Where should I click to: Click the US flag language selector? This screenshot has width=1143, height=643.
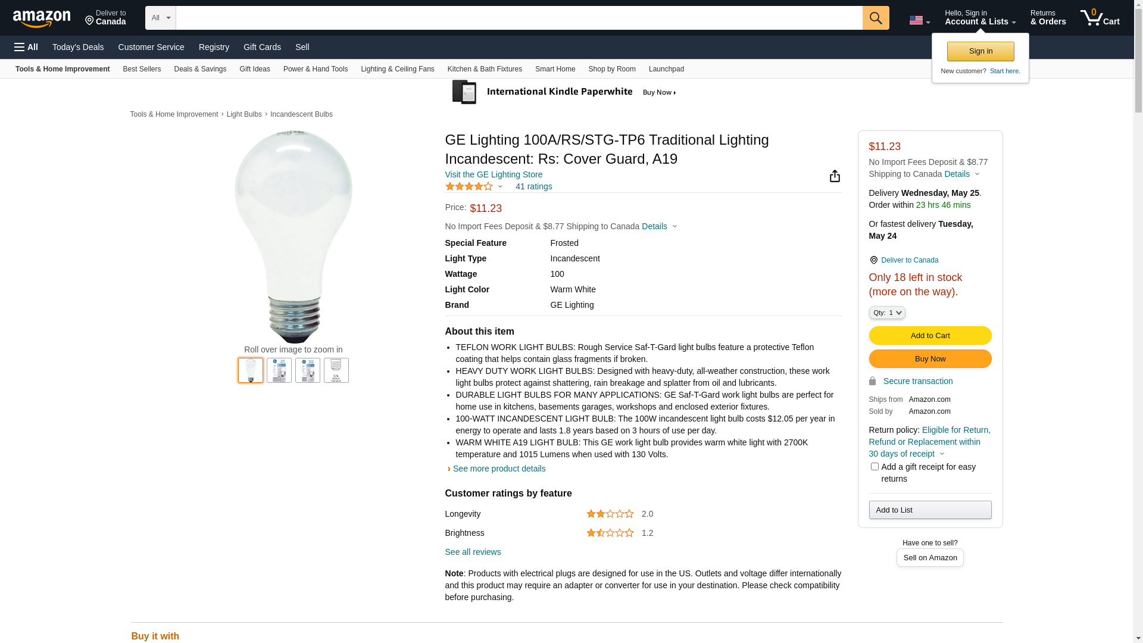pos(919,20)
